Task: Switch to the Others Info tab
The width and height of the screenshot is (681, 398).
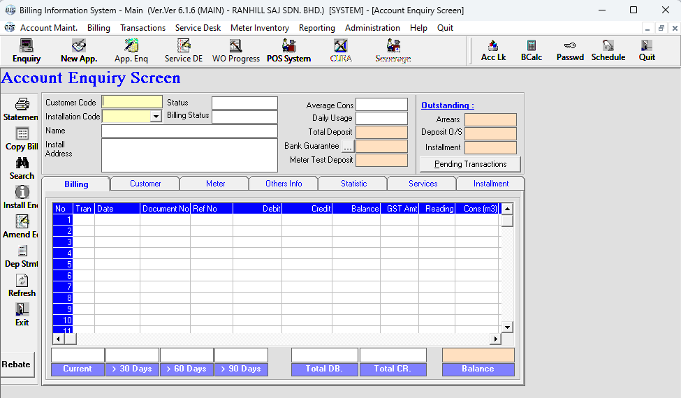Action: pos(284,184)
